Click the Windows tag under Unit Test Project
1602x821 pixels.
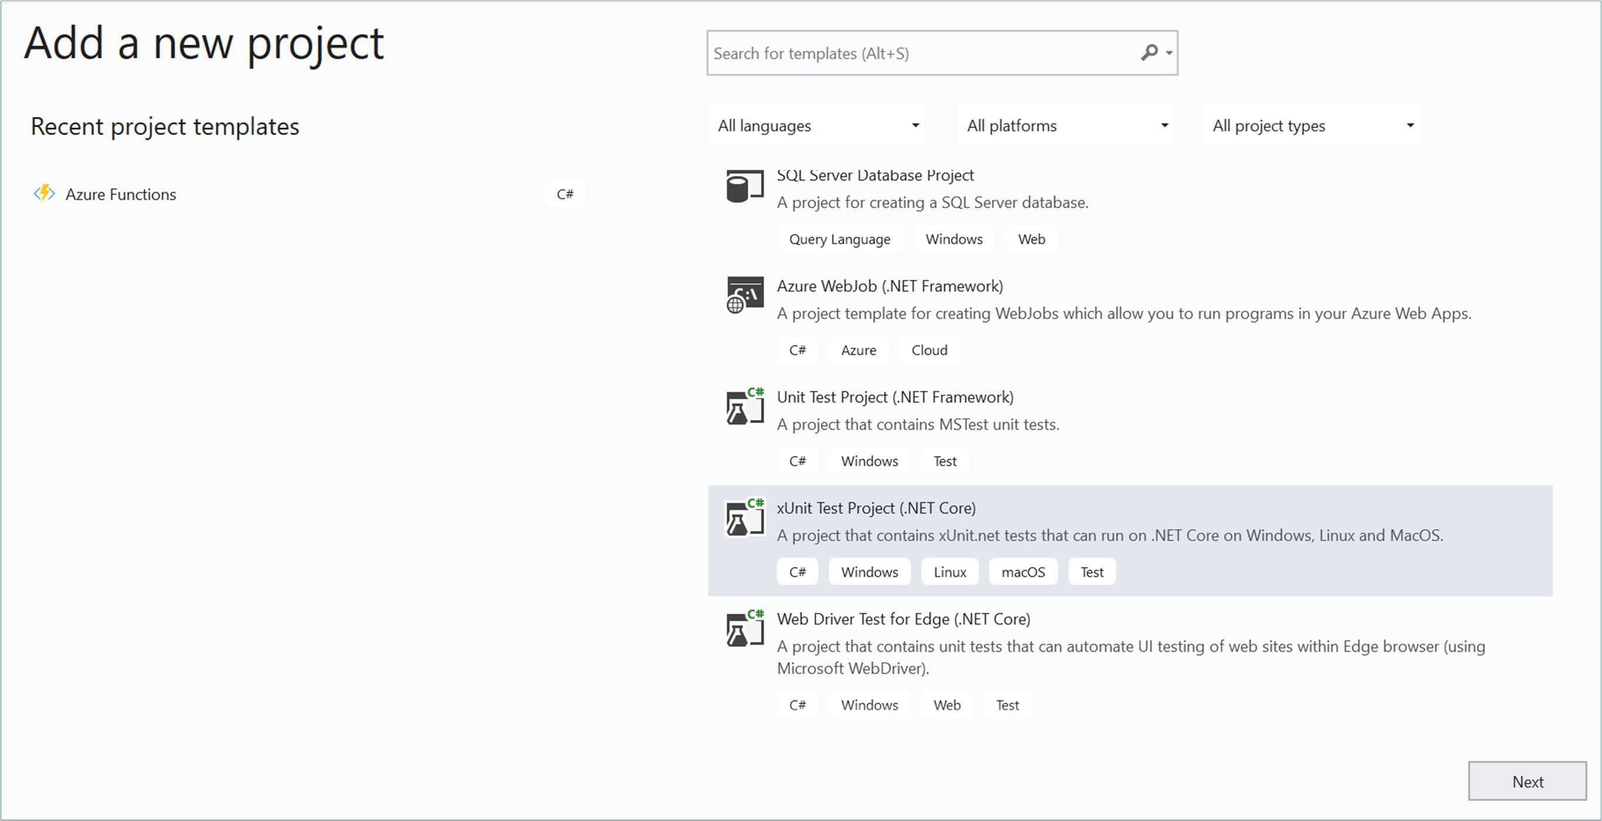click(x=869, y=461)
